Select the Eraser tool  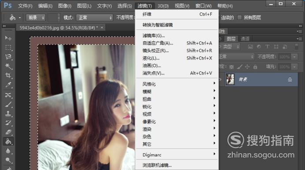tap(8, 132)
